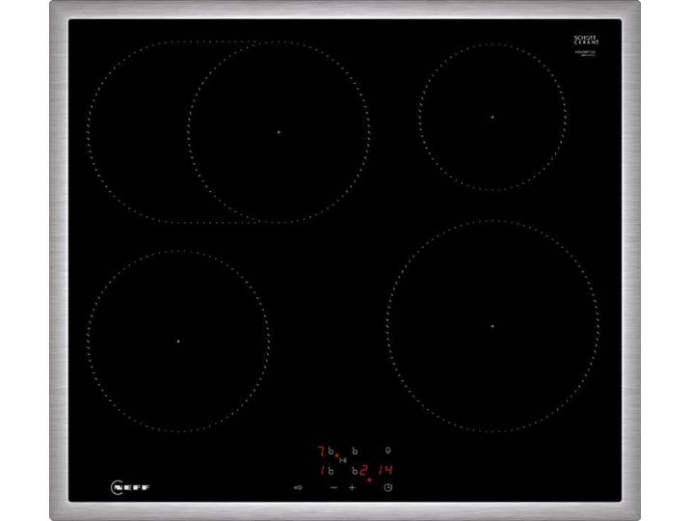Tap the minus sensor to lower the setting
The image size is (690, 521).
click(x=334, y=487)
